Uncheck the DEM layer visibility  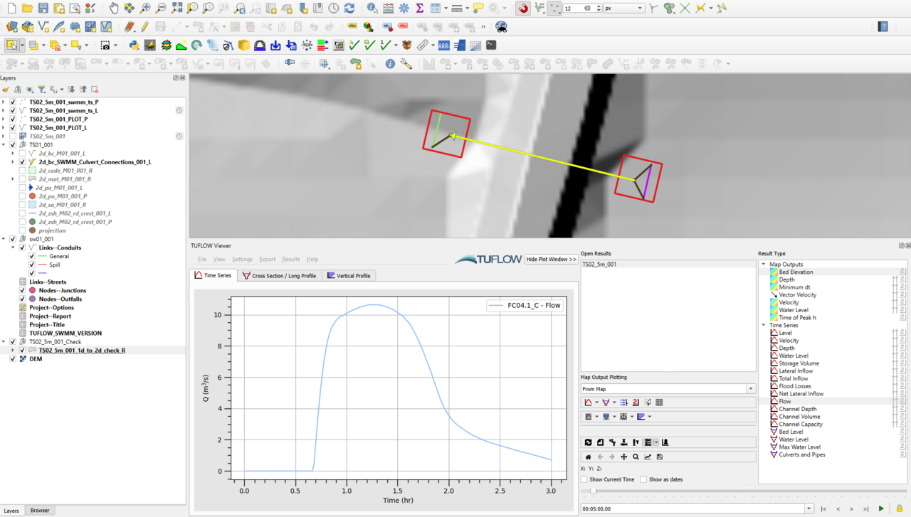pos(13,359)
